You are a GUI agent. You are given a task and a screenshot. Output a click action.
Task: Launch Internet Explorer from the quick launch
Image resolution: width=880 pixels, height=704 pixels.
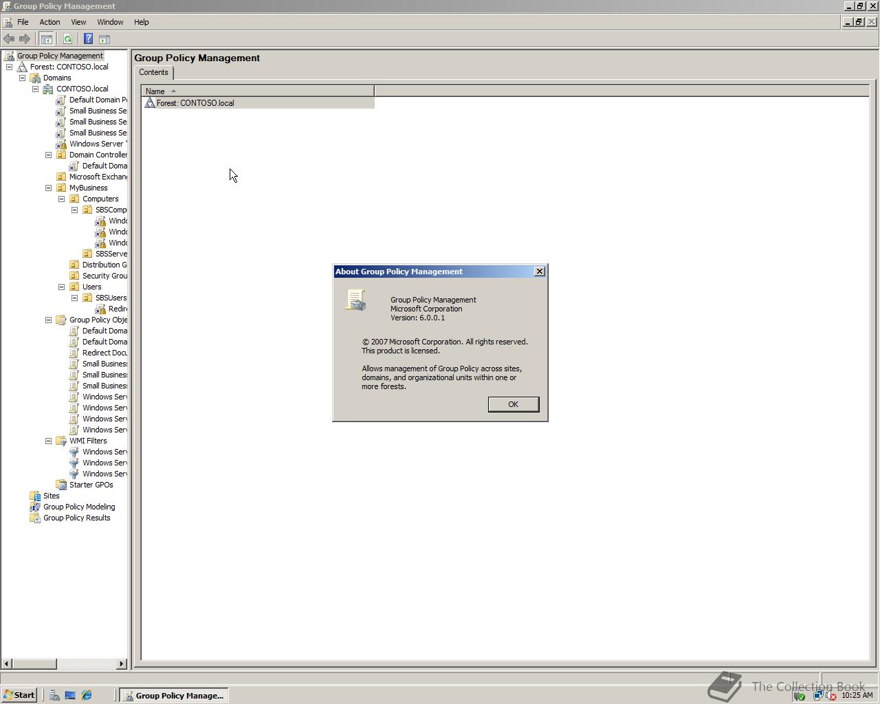87,695
